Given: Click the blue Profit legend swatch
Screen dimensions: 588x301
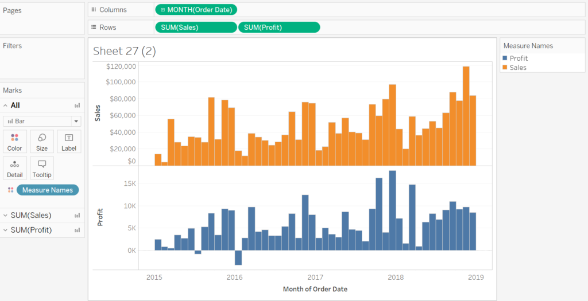Looking at the screenshot, I should (x=505, y=58).
